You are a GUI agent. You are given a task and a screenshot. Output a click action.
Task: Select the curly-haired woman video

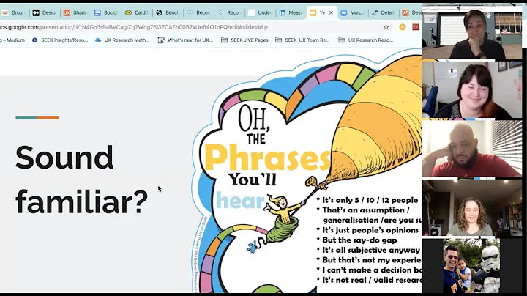point(472,207)
